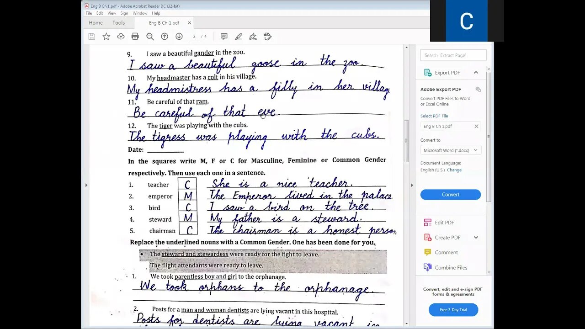Click the Free 7-Day Trial button
The height and width of the screenshot is (329, 585).
coord(453,310)
